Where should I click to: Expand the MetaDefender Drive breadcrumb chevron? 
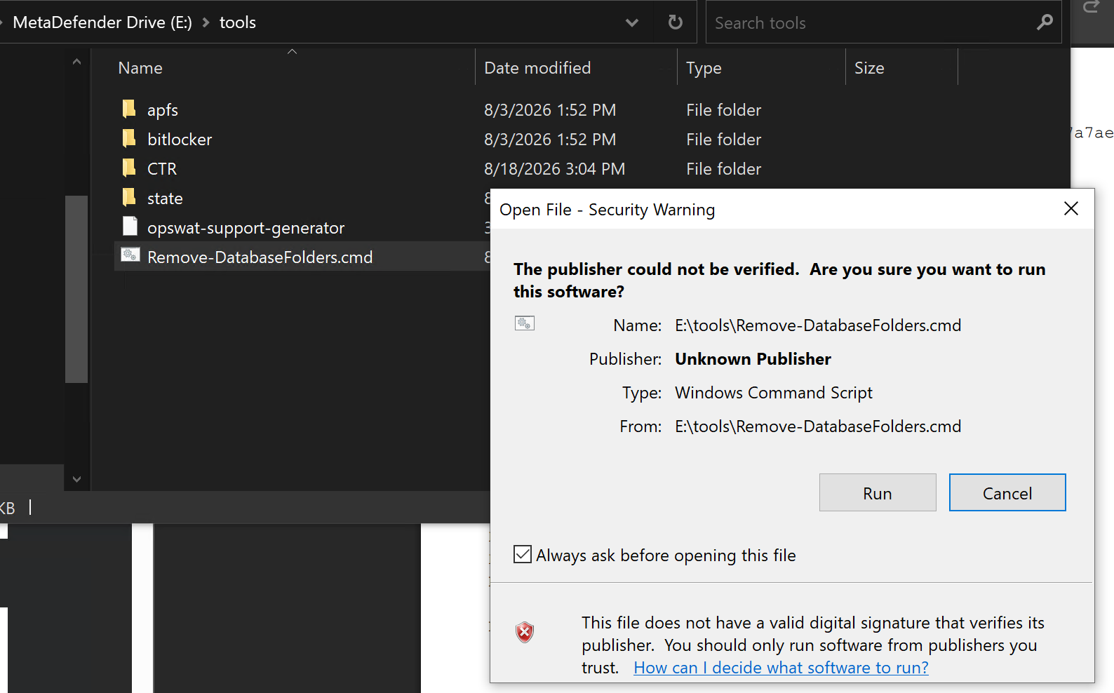tap(206, 22)
